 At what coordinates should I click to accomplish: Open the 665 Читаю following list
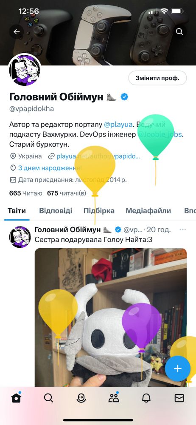click(x=26, y=193)
